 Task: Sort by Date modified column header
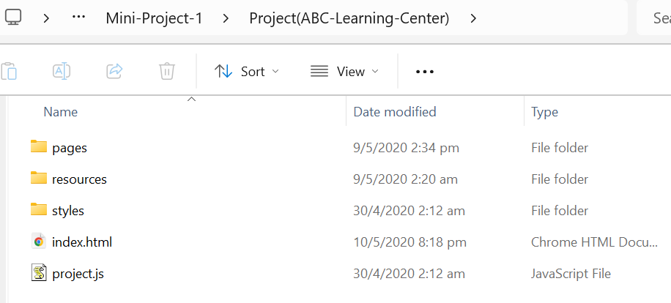395,112
